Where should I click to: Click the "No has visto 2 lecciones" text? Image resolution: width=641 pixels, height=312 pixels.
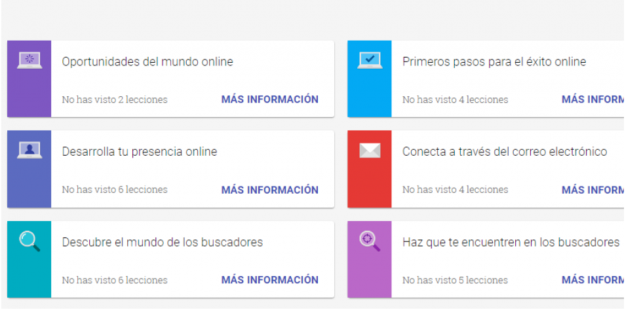[x=115, y=100]
